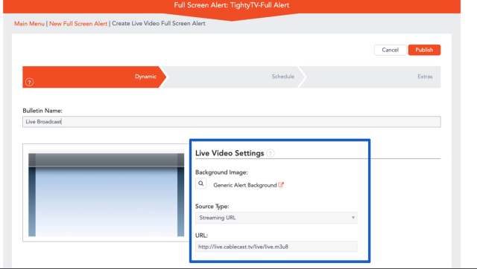Click the URL input field
The width and height of the screenshot is (477, 269).
pos(277,247)
